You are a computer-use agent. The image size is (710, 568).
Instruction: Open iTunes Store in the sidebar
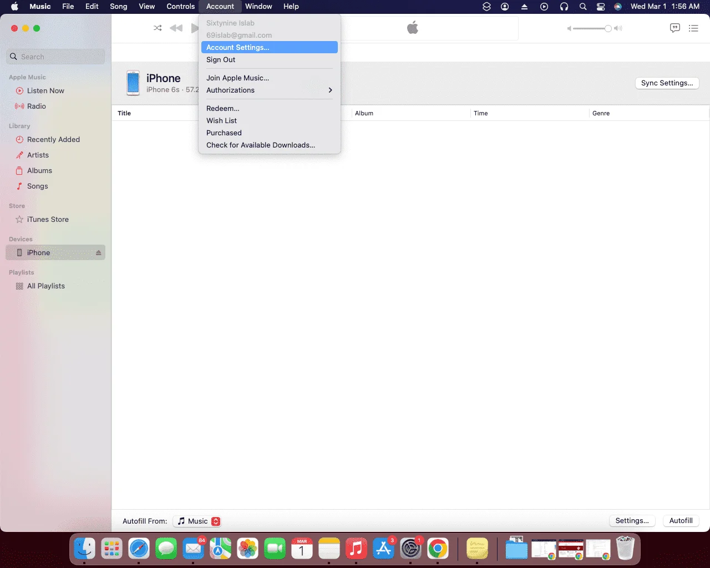pyautogui.click(x=55, y=219)
